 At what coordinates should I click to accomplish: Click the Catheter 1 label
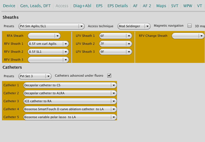click(x=11, y=85)
